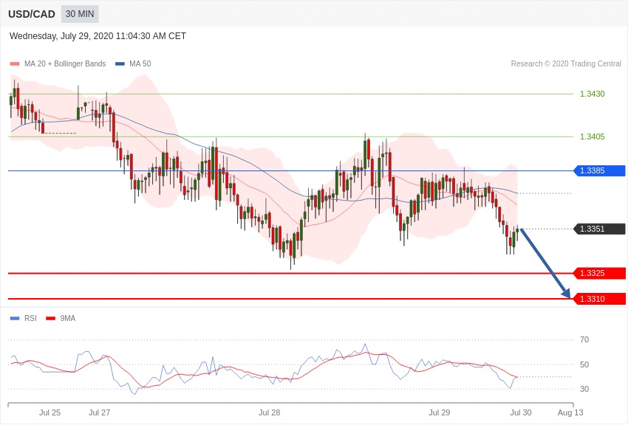Click the 9MA legend label

[x=68, y=318]
